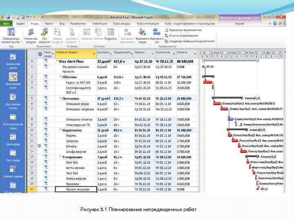Open the TurboProject ribbon tab
Image resolution: width=294 pixels, height=220 pixels.
point(100,24)
